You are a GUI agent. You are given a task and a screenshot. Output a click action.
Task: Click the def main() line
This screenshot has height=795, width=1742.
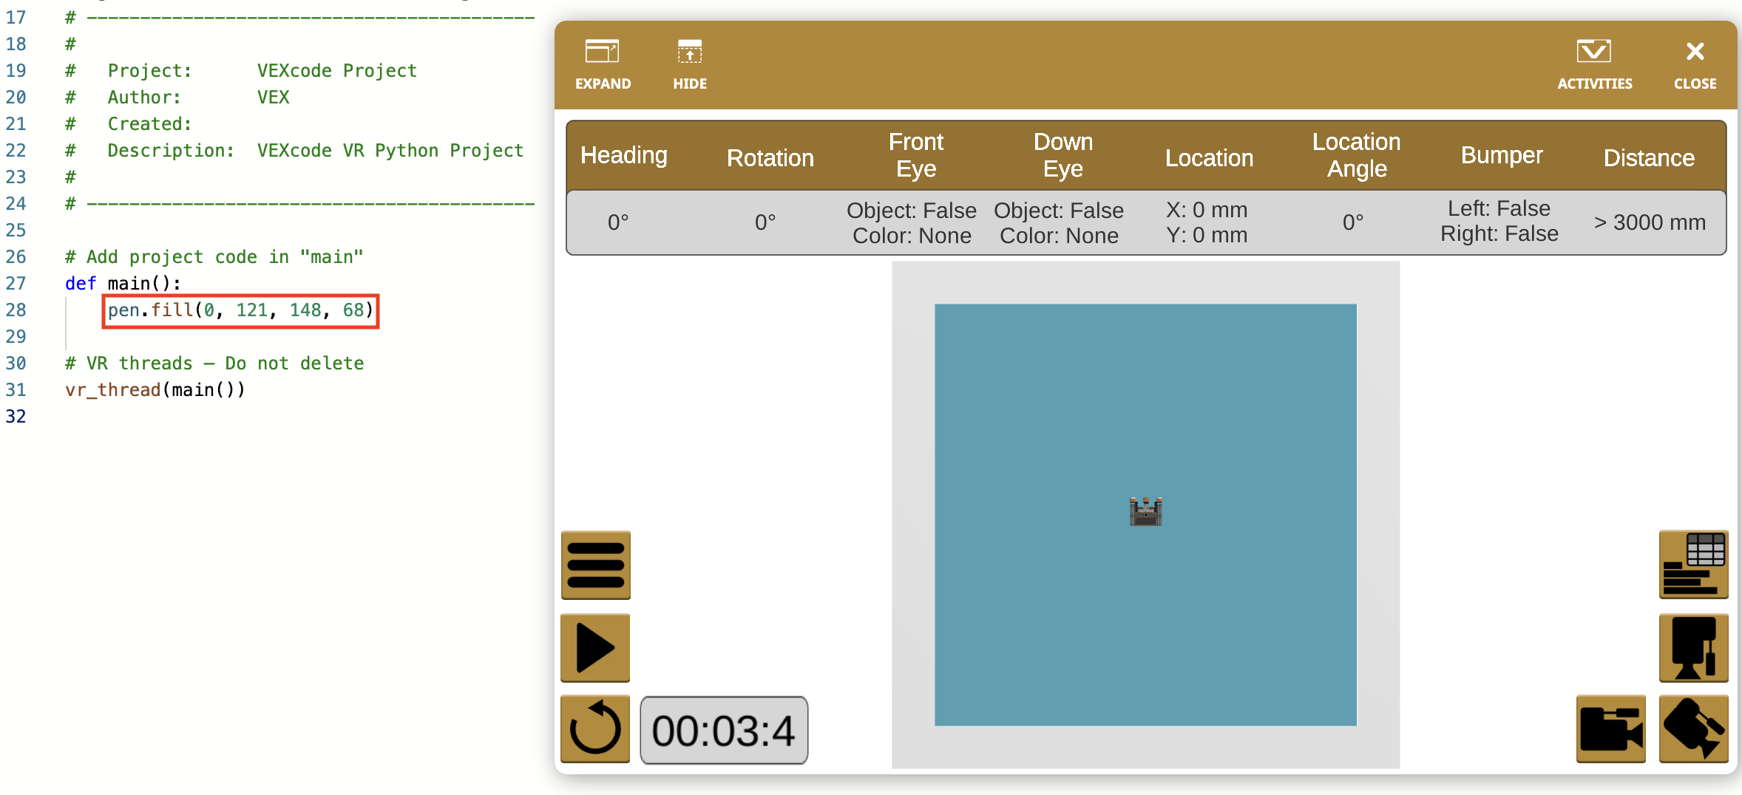click(123, 284)
